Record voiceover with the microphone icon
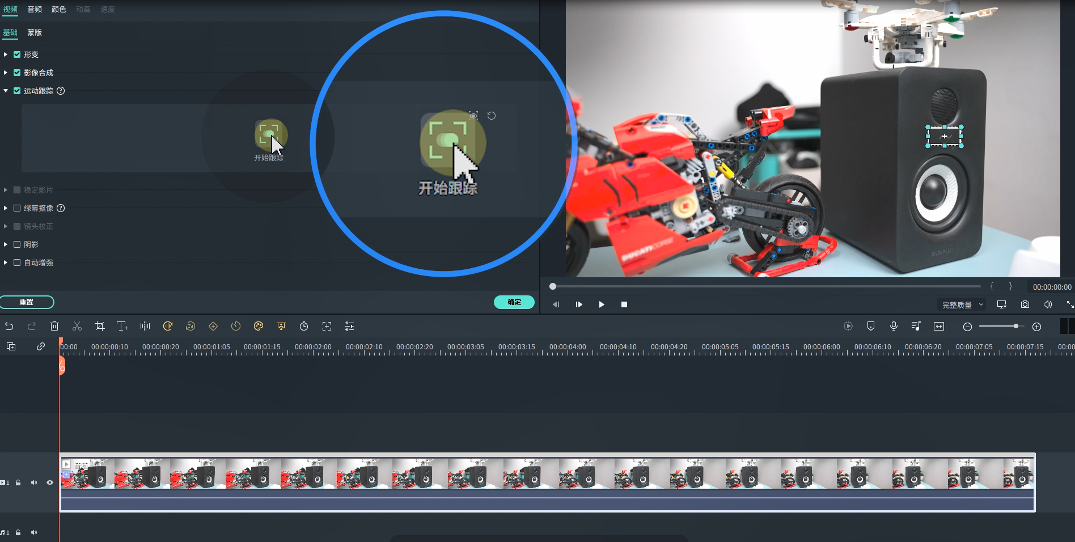This screenshot has width=1075, height=542. click(894, 326)
